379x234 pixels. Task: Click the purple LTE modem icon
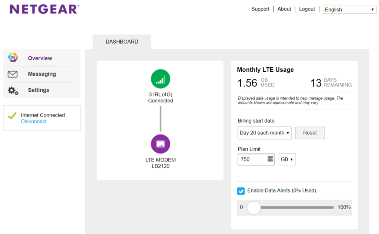[x=160, y=144]
